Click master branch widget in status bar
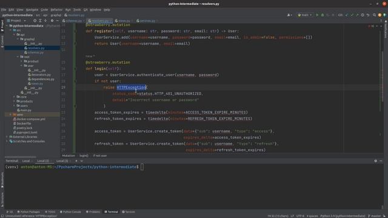 click(x=375, y=216)
